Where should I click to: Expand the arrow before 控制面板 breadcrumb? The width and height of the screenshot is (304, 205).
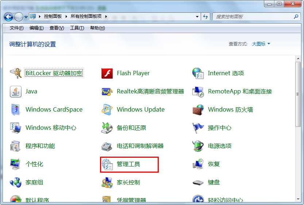tap(39, 17)
